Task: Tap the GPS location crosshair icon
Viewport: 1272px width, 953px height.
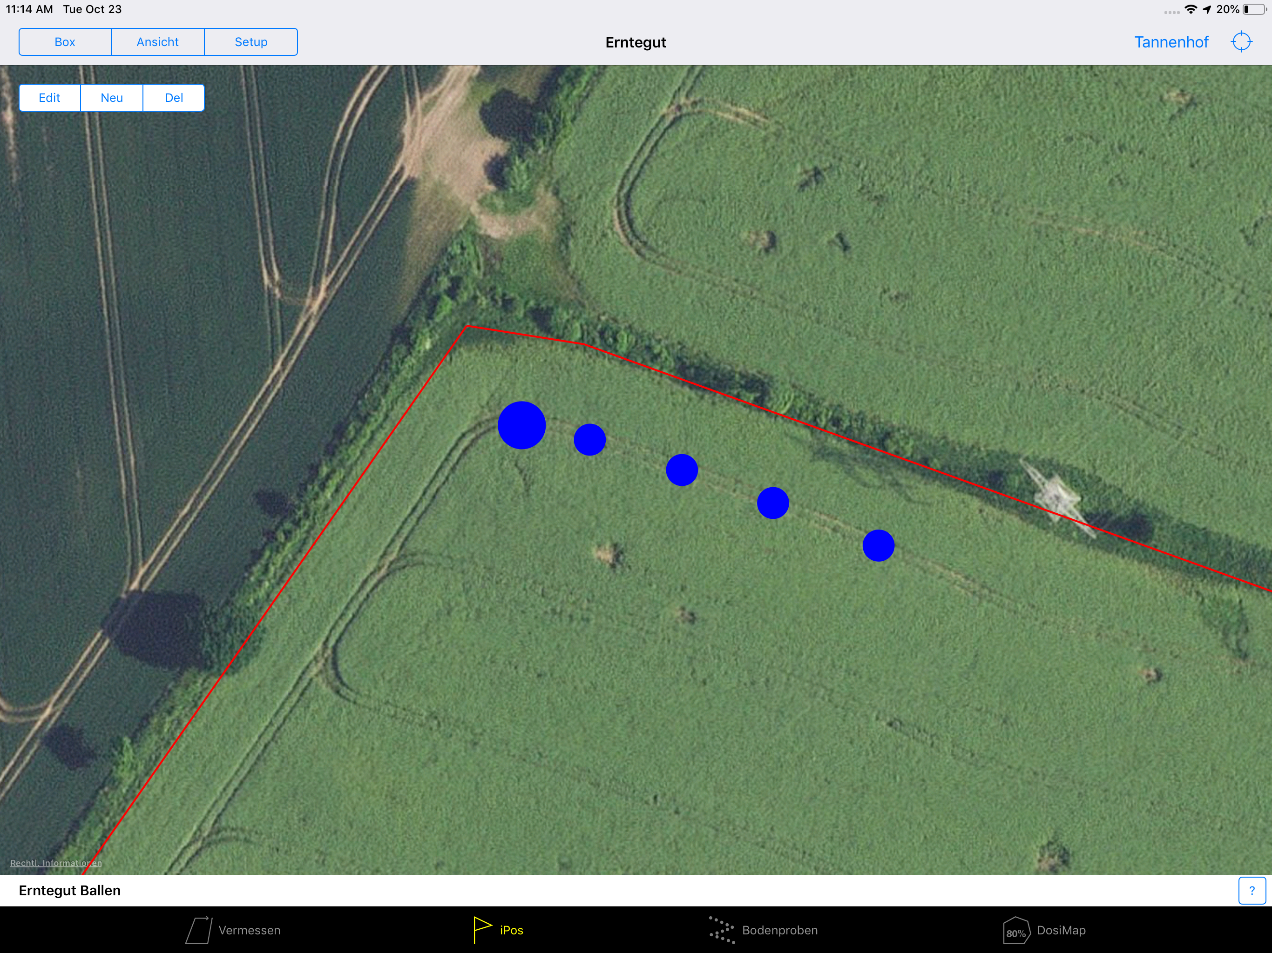Action: point(1241,42)
